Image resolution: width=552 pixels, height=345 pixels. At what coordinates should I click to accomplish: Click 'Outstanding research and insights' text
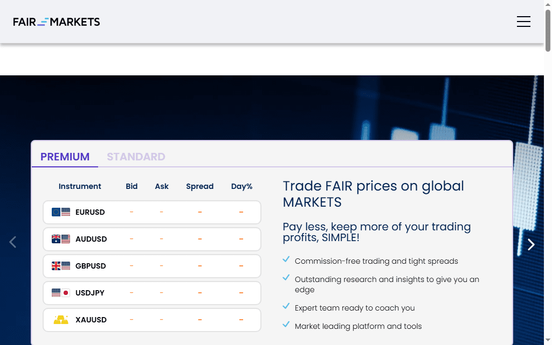[387, 284]
